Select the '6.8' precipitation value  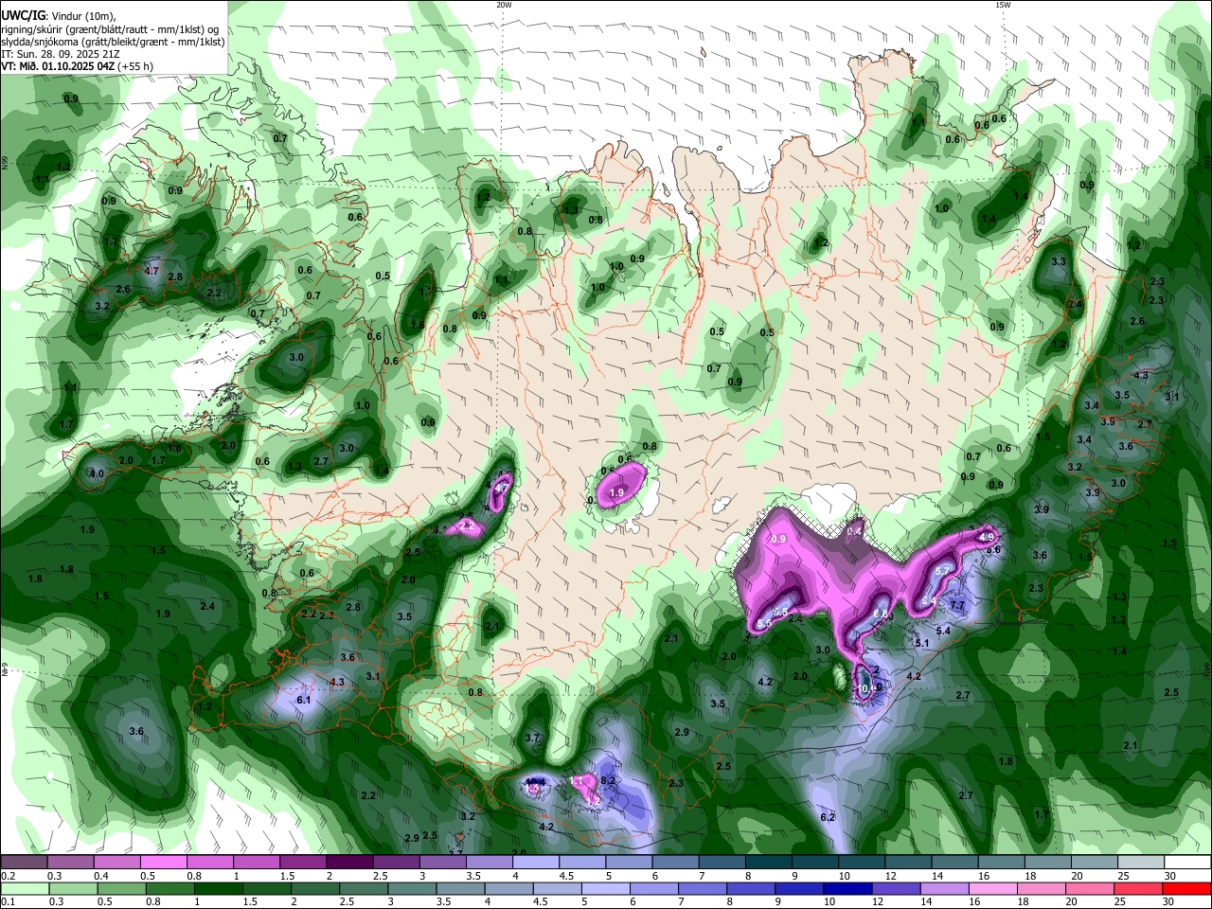(x=881, y=615)
